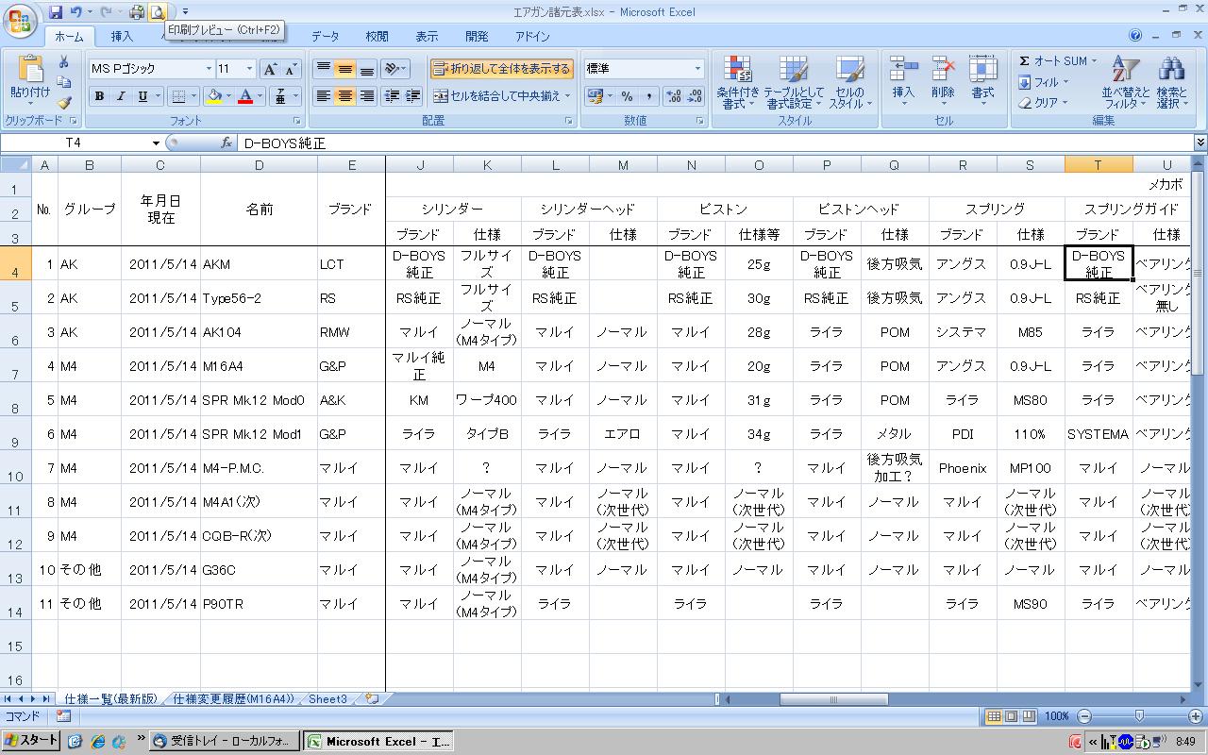Switch to the データ ribbon tab

click(x=325, y=37)
